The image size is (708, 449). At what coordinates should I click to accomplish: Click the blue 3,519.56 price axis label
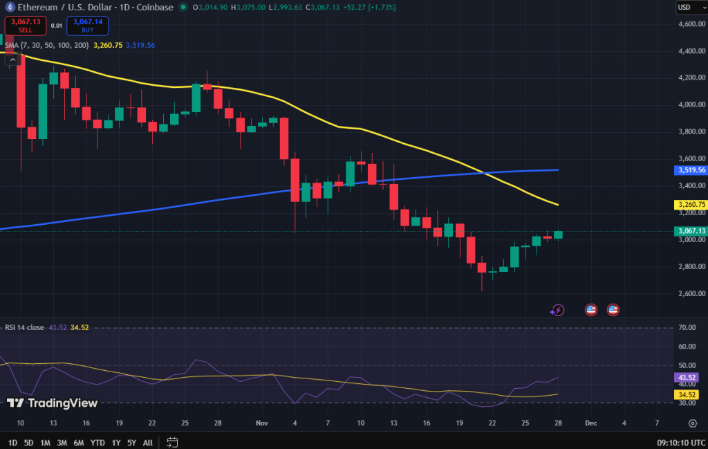(x=691, y=170)
